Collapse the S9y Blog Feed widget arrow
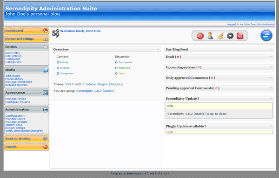Image resolution: width=279 pixels, height=178 pixels. (x=271, y=49)
